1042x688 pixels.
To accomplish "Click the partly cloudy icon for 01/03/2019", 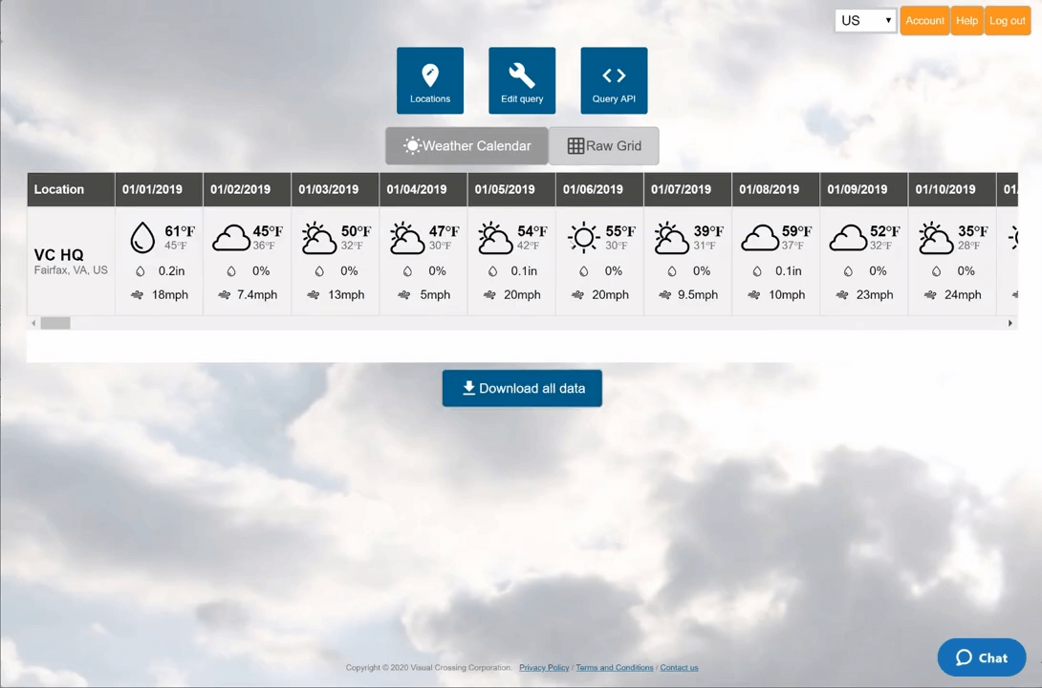I will click(318, 237).
